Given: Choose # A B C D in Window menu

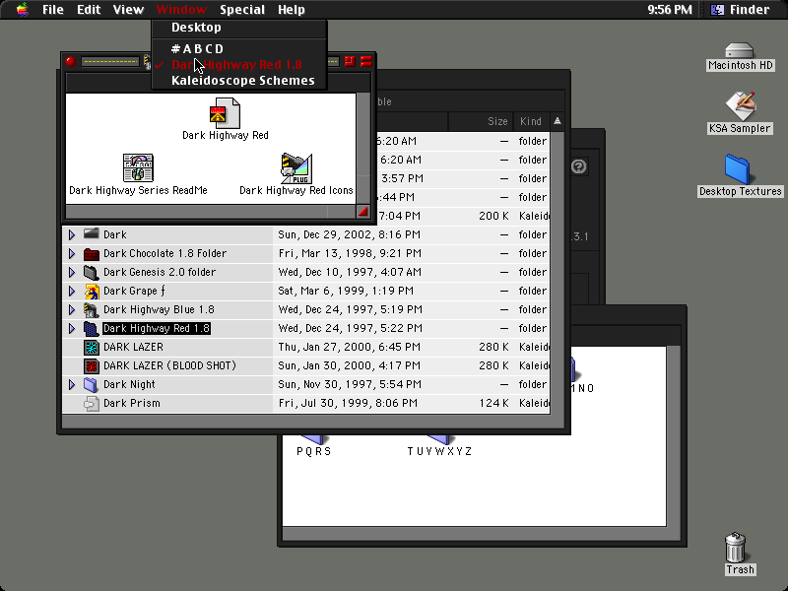Looking at the screenshot, I should point(239,48).
